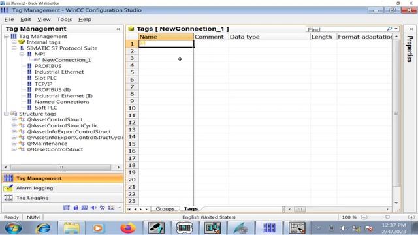Open the File menu
This screenshot has height=235, width=418.
click(9, 20)
